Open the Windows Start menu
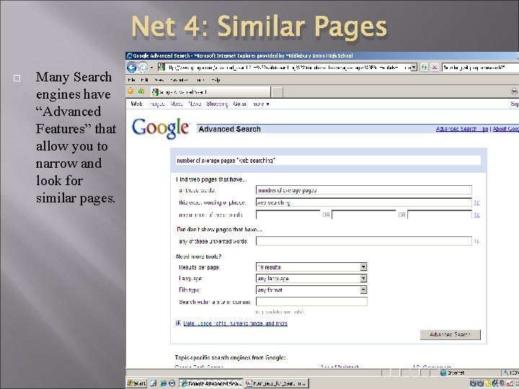The height and width of the screenshot is (389, 519). pyautogui.click(x=137, y=383)
